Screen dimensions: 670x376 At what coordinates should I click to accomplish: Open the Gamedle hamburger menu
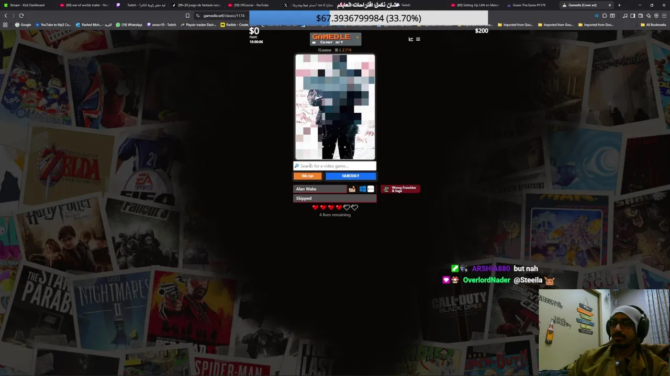pos(418,39)
